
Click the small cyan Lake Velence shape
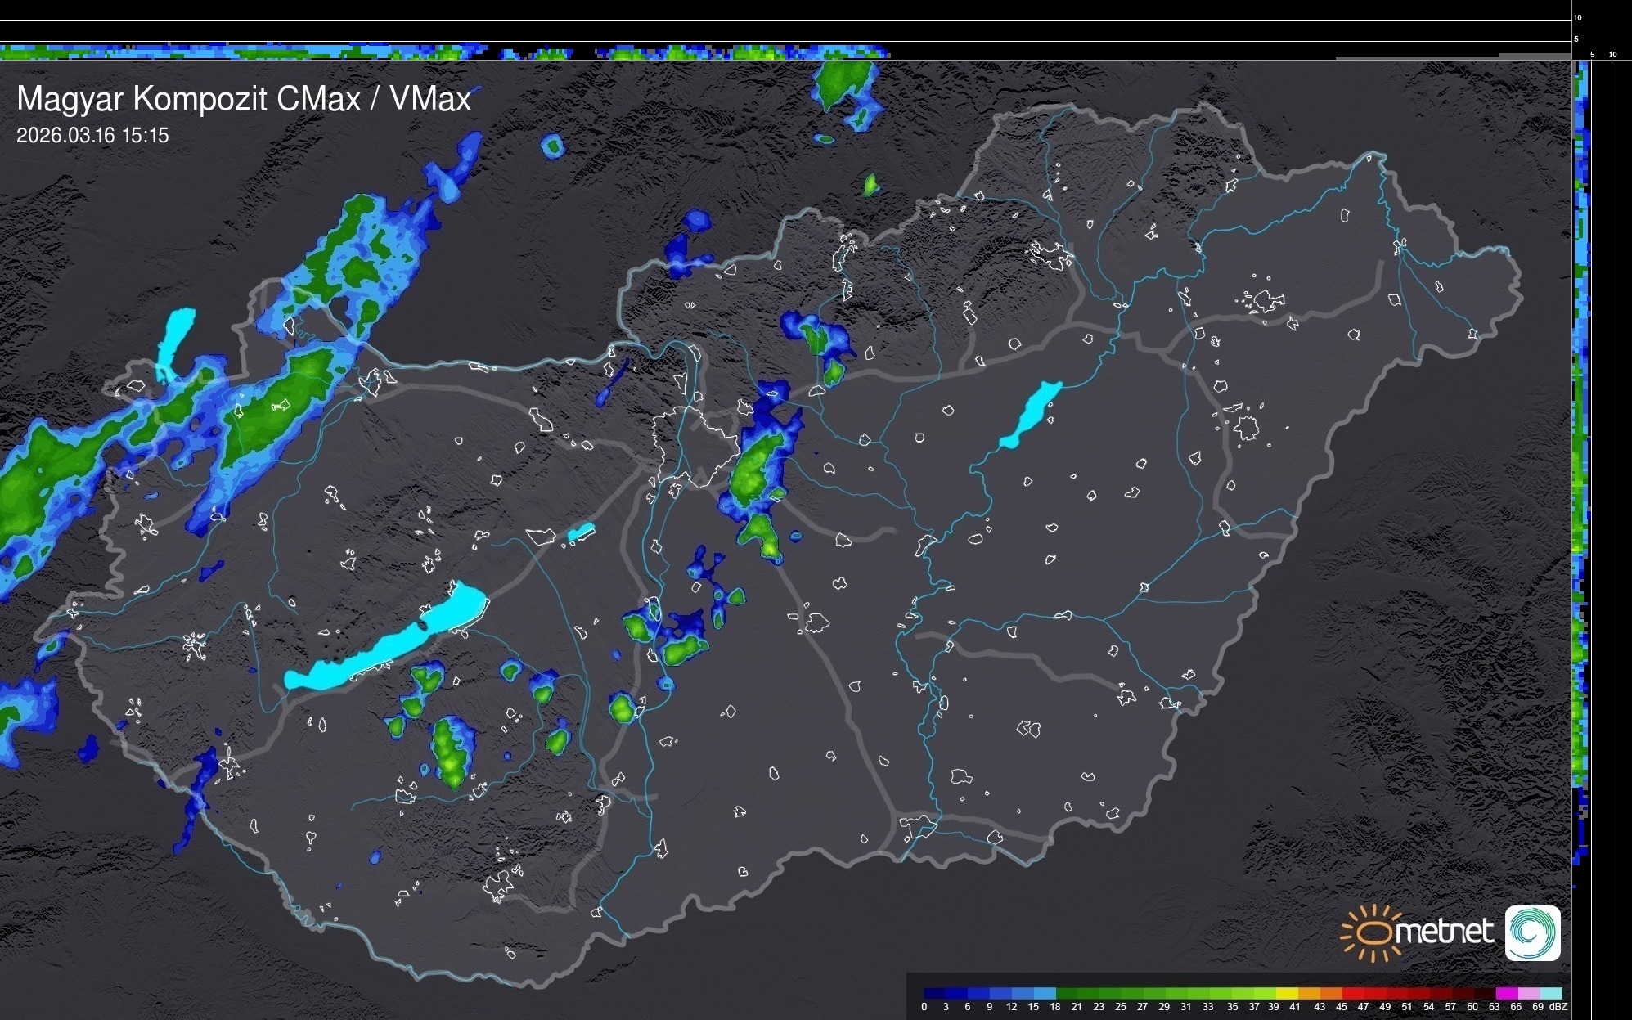pos(581,532)
